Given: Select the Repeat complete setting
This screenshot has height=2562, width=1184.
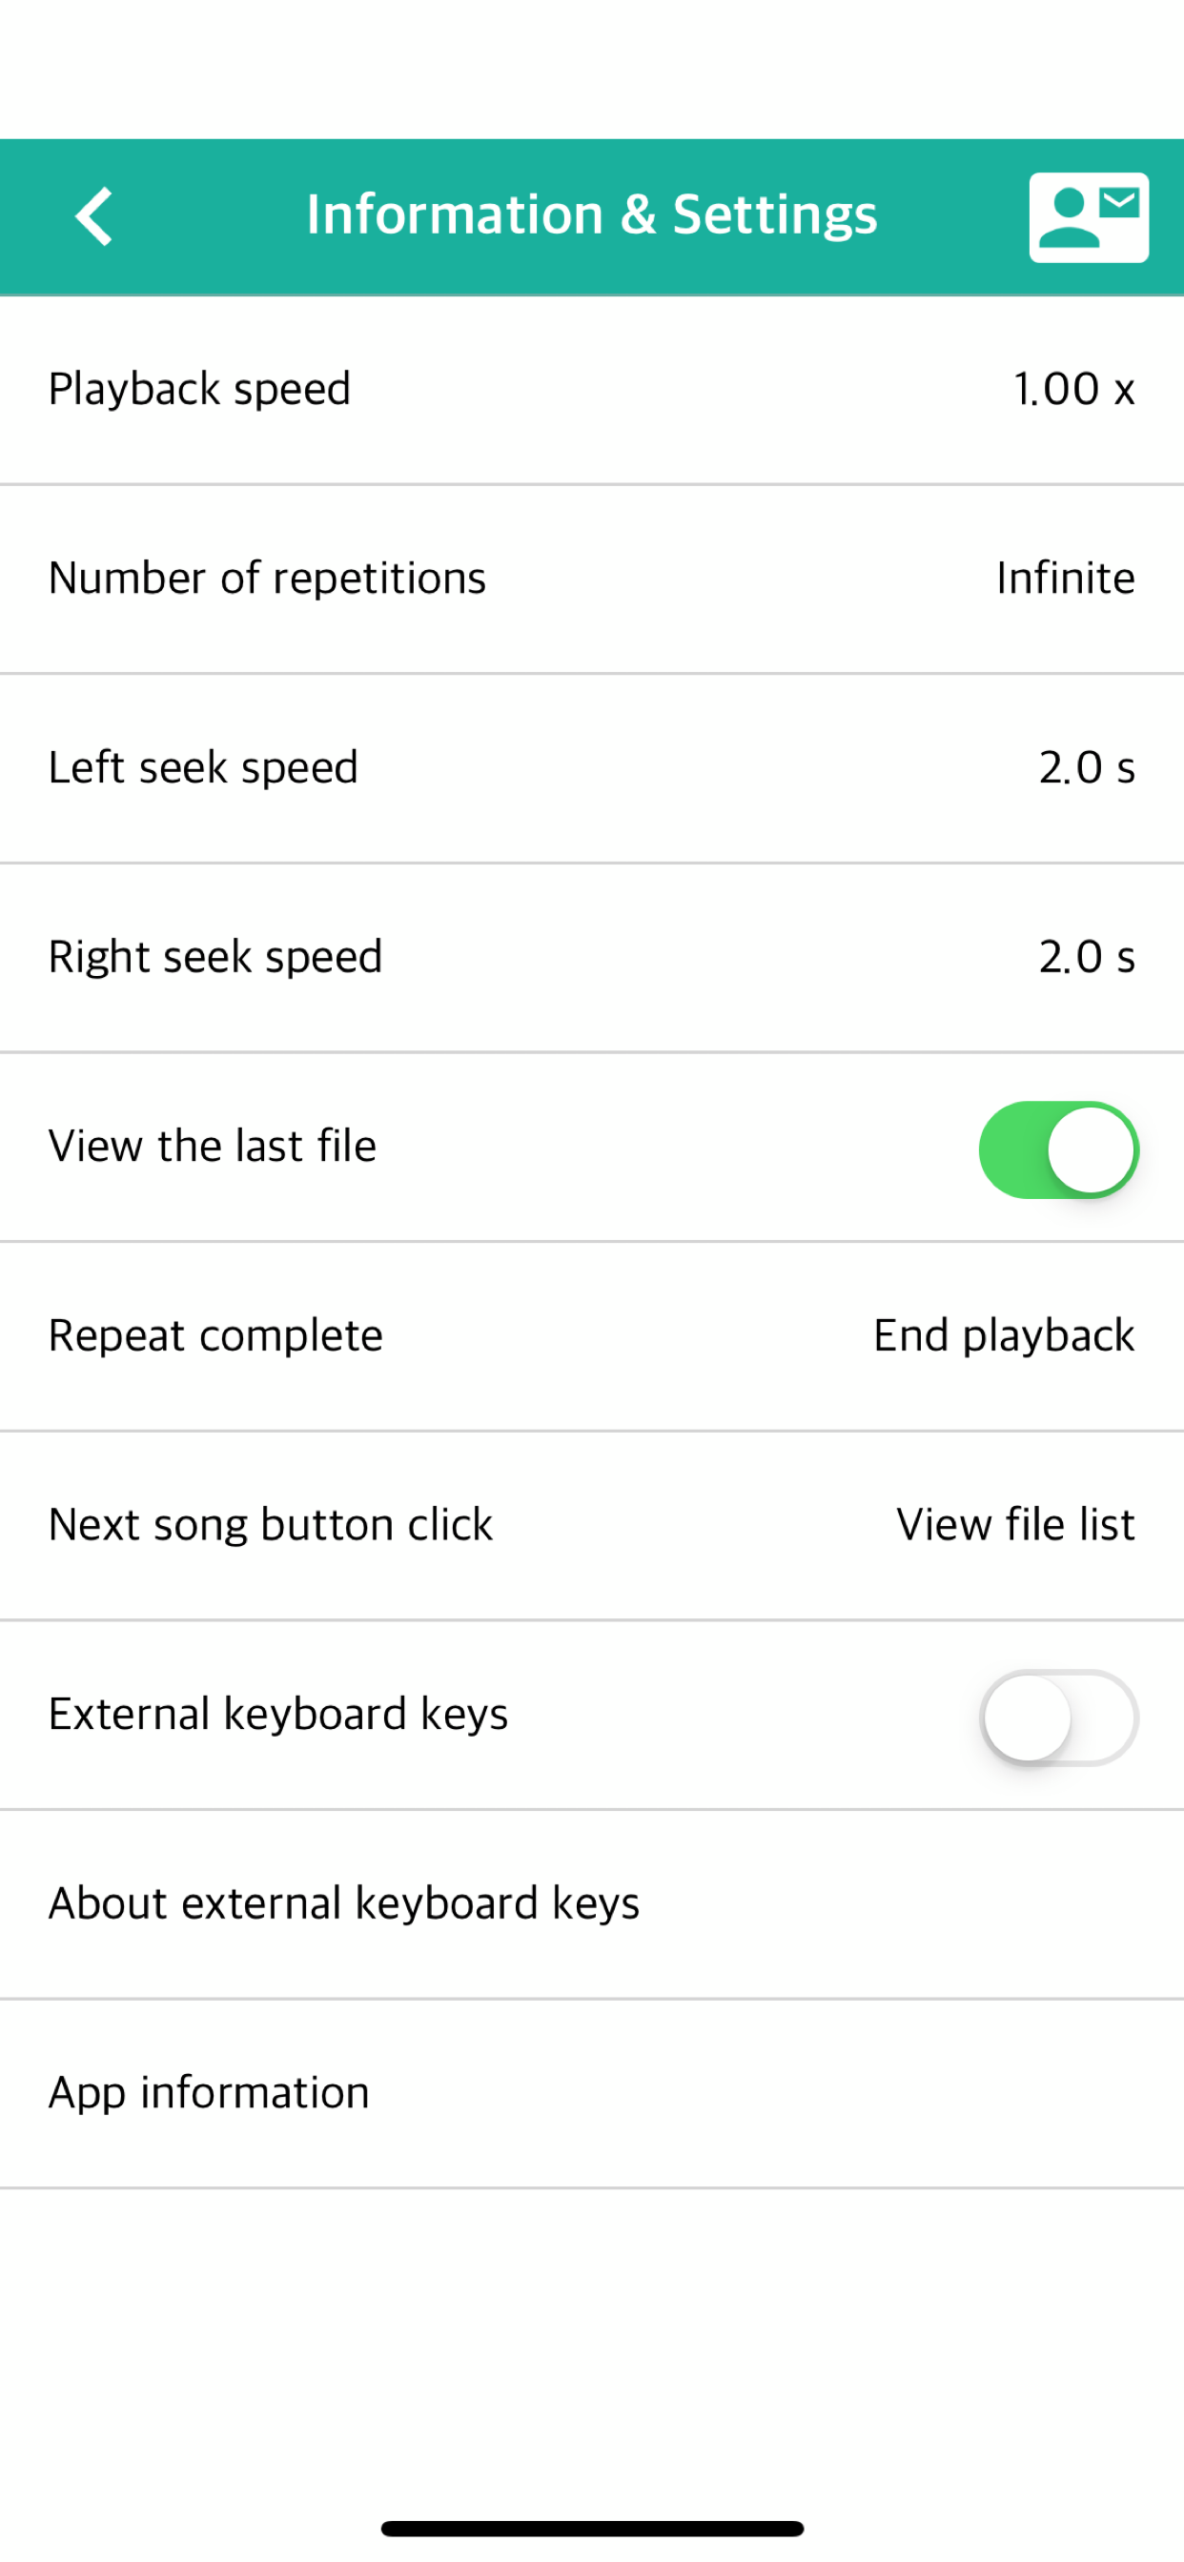Looking at the screenshot, I should pos(592,1336).
